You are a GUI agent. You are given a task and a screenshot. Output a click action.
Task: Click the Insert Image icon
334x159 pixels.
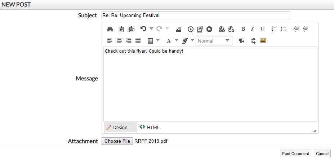[178, 29]
